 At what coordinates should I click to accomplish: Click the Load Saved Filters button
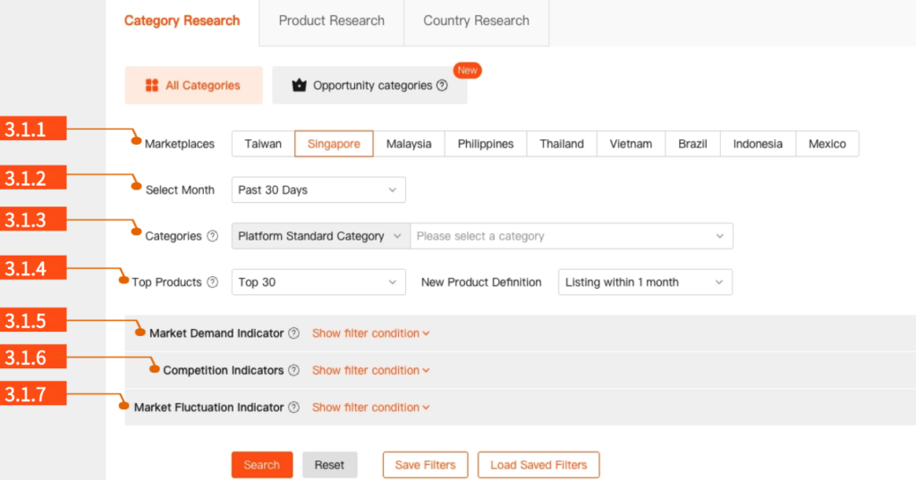coord(539,465)
